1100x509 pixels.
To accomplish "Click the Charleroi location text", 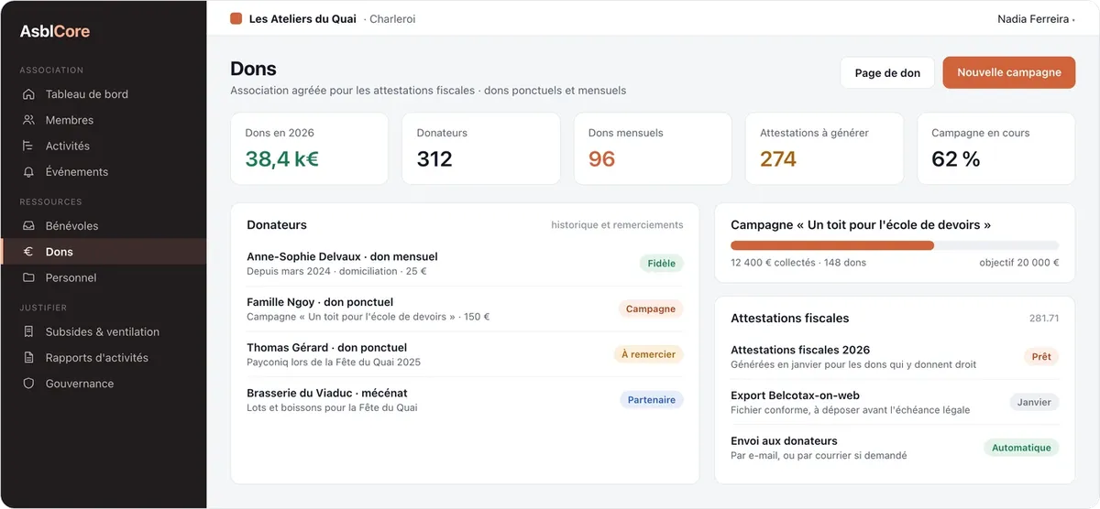I will (392, 18).
